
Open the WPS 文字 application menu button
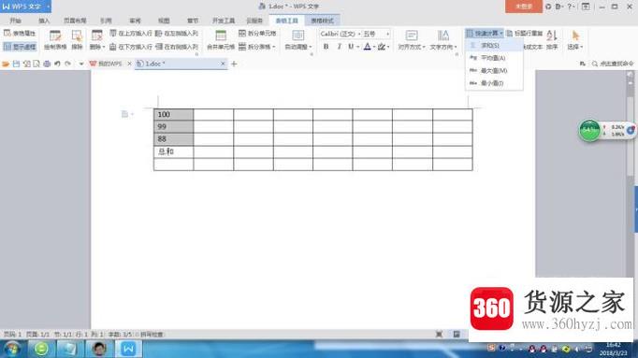point(25,7)
